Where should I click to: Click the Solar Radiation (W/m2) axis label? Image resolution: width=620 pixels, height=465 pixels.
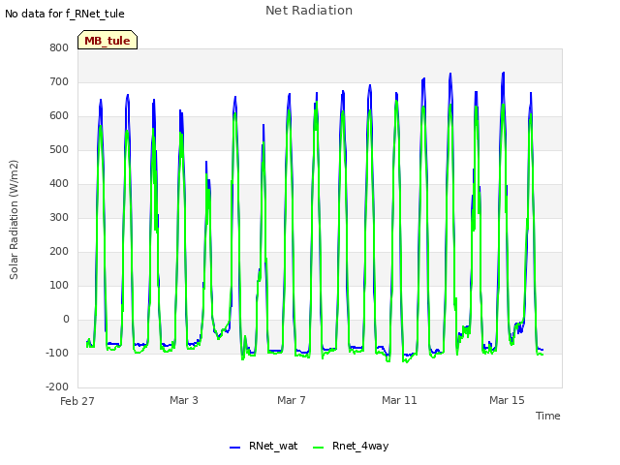[x=14, y=220]
